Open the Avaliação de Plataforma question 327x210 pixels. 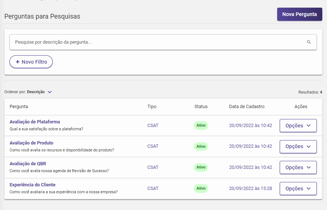coord(35,122)
